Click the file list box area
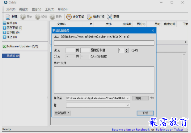 [104, 80]
